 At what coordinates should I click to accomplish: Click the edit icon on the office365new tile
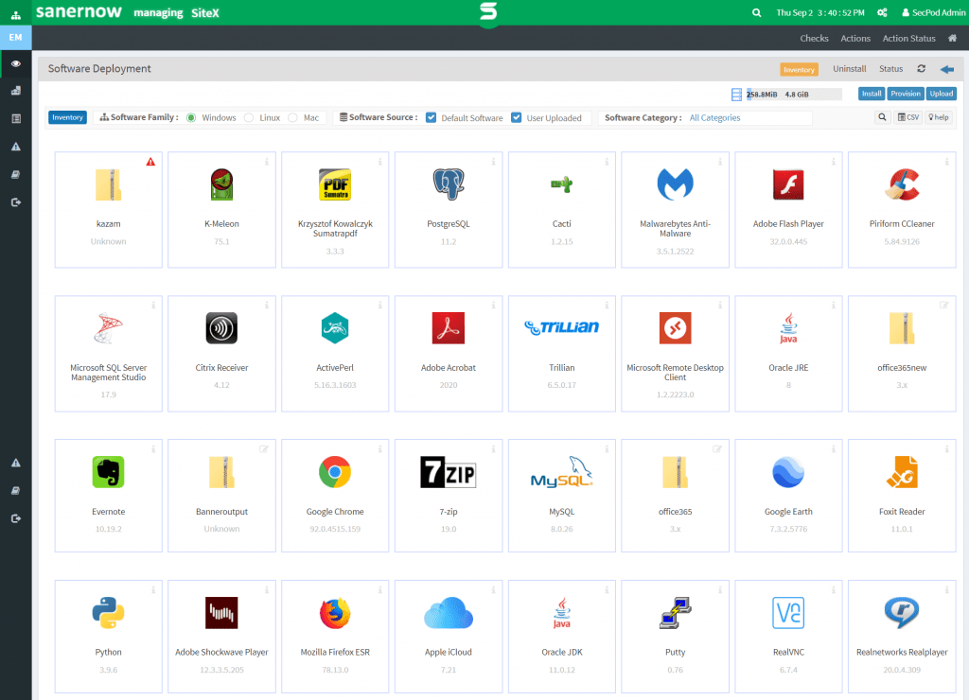[944, 306]
